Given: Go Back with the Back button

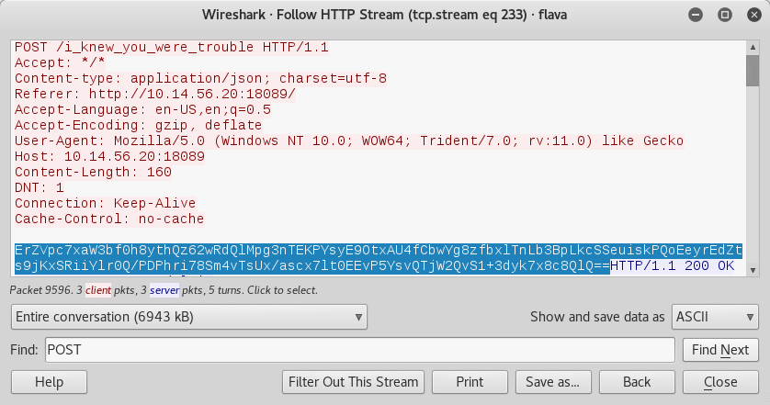Looking at the screenshot, I should pos(637,382).
